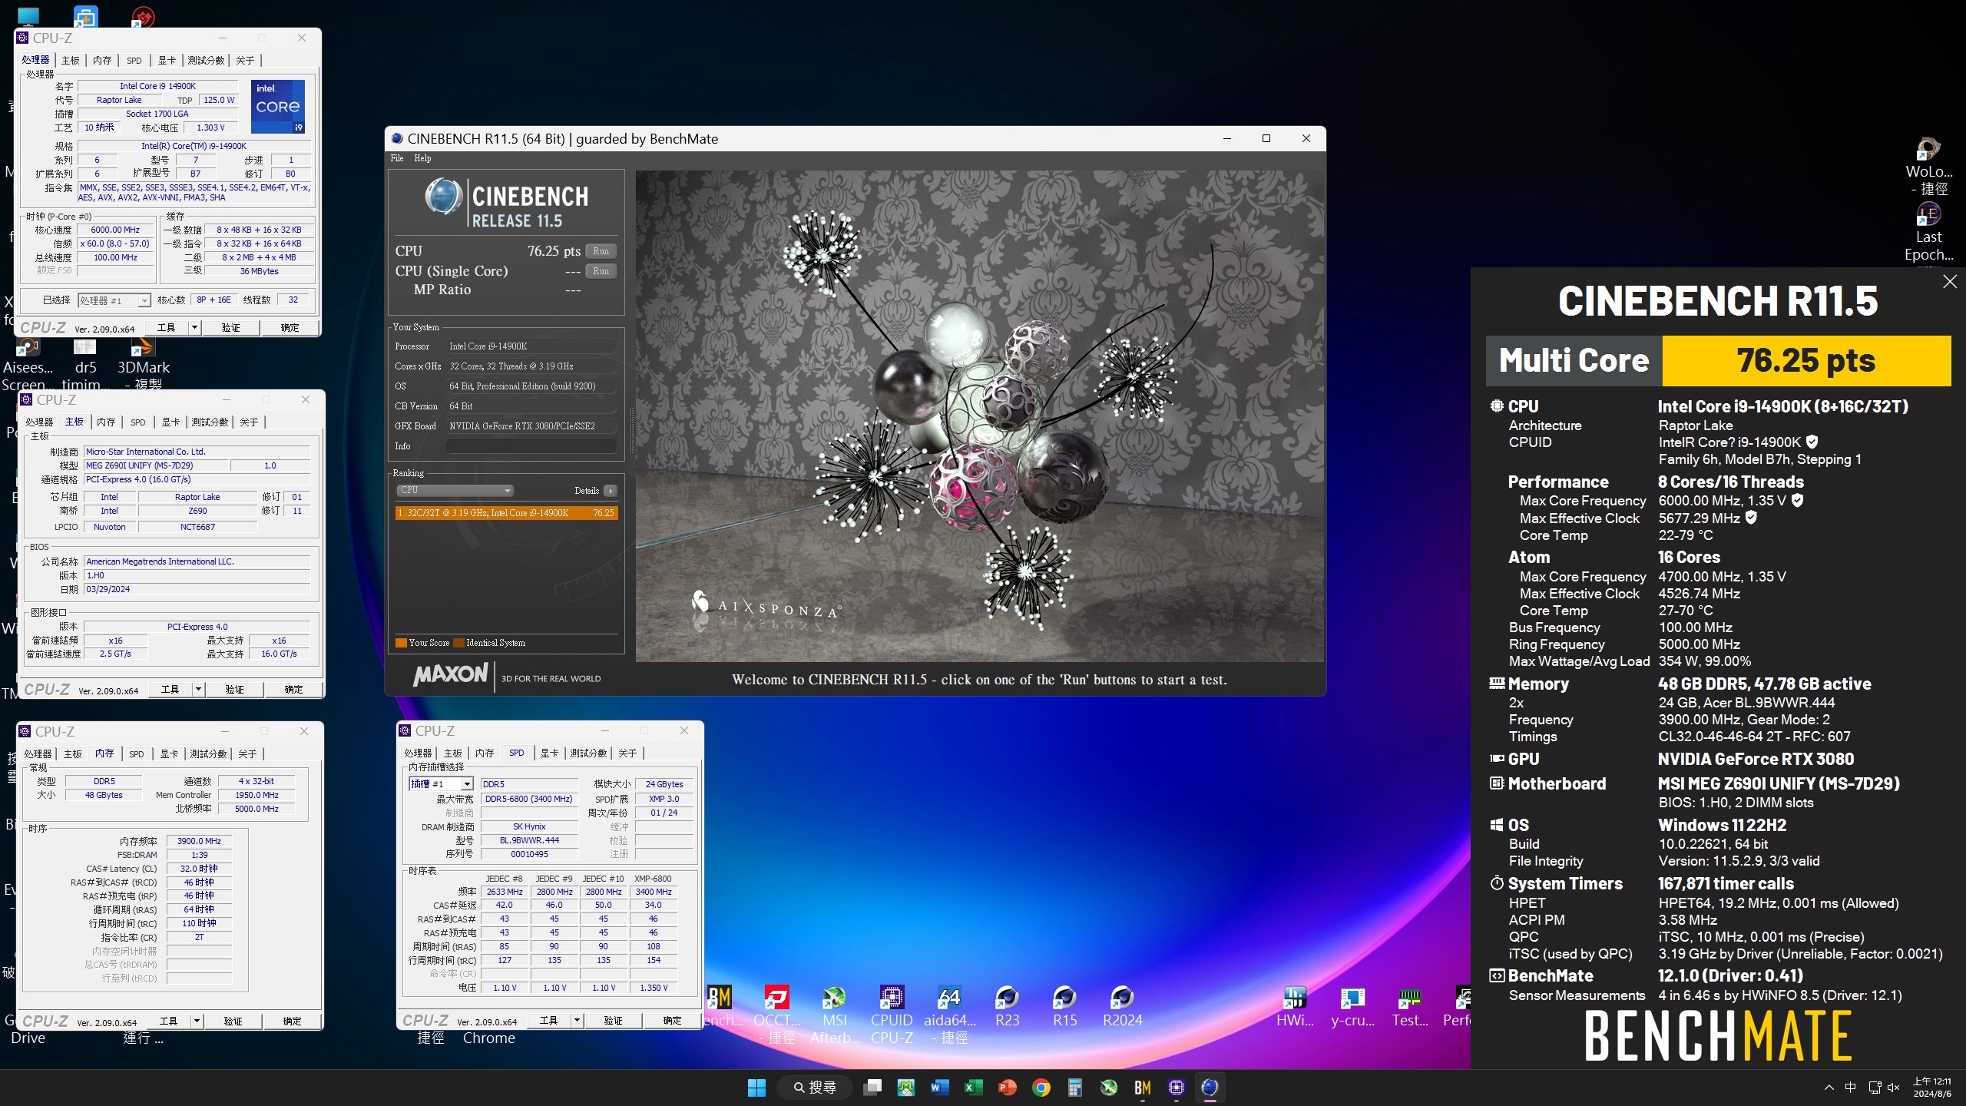The height and width of the screenshot is (1106, 1966).
Task: Switch to 内存 tab in CPU-Z mainboard window
Action: pos(106,422)
